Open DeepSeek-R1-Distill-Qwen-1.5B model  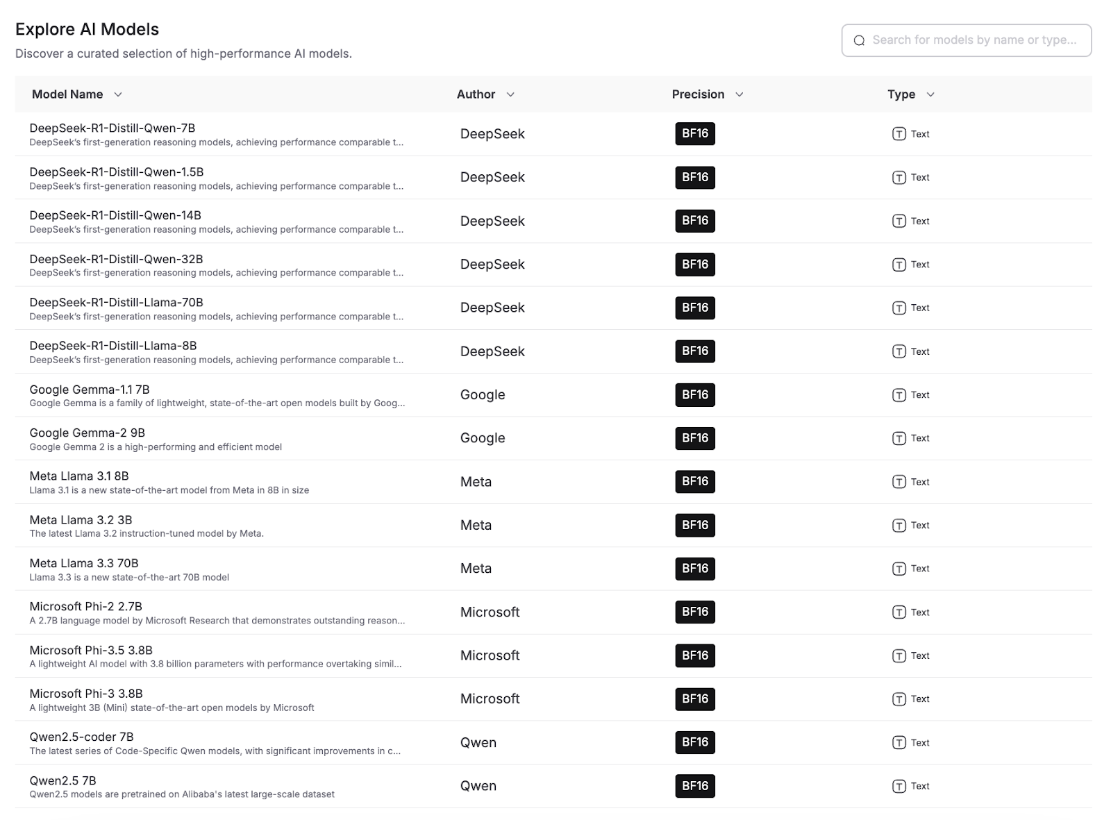pos(117,171)
